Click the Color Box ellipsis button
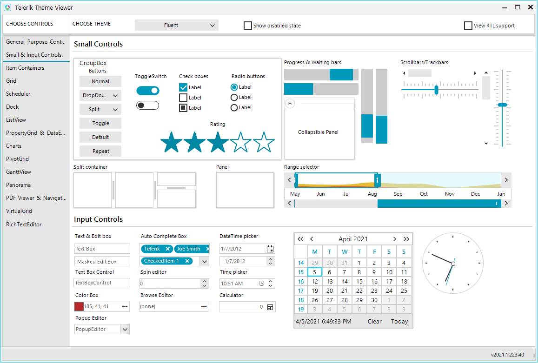The width and height of the screenshot is (538, 363). tap(125, 306)
